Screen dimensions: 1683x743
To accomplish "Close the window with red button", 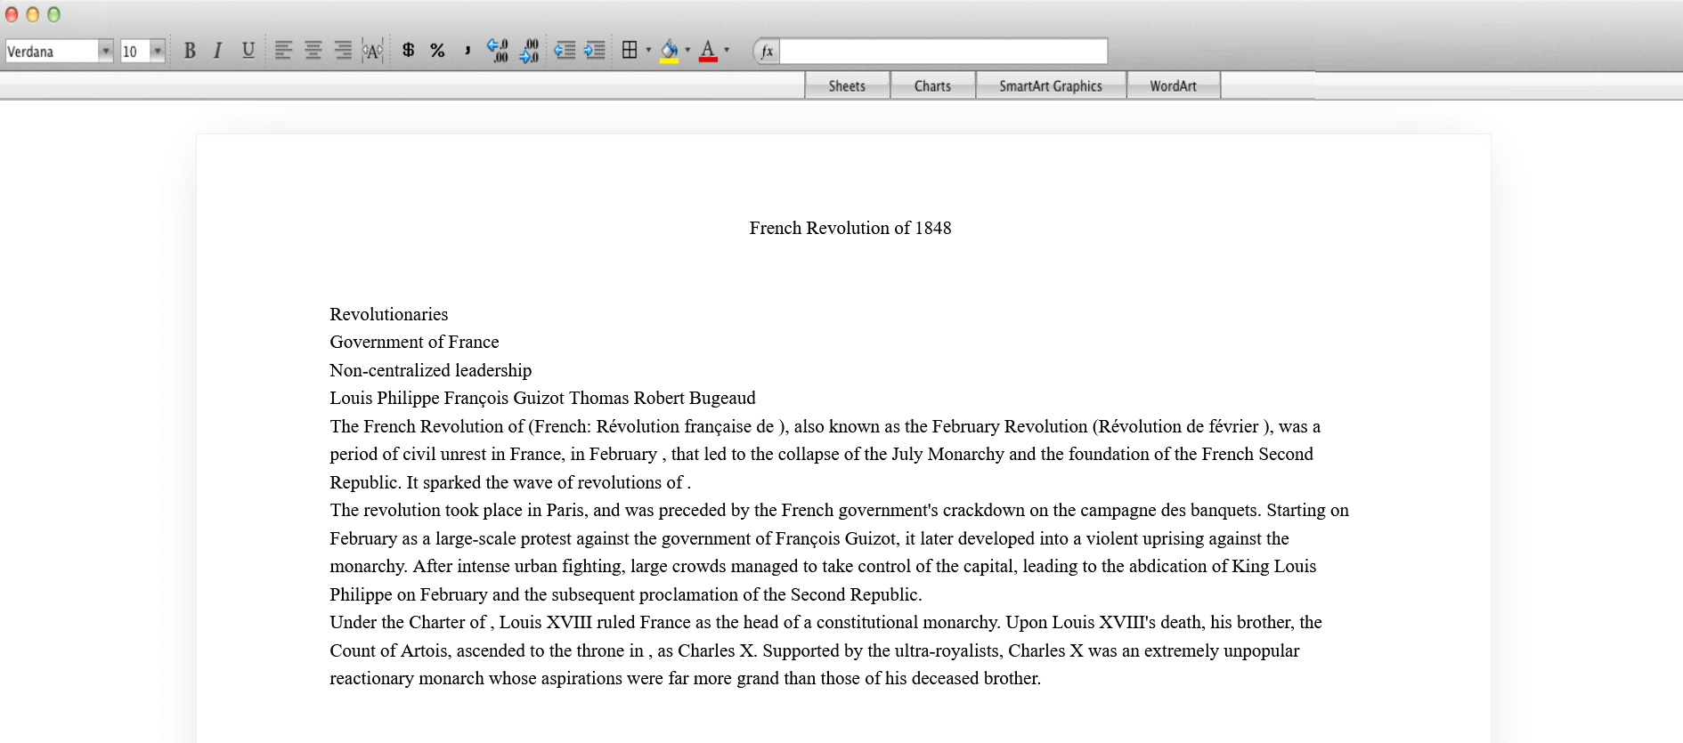I will coord(12,14).
